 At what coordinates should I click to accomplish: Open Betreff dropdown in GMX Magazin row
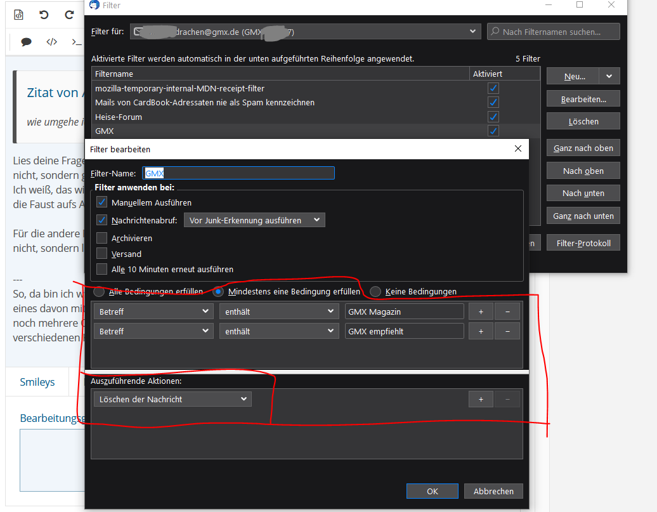pos(153,312)
